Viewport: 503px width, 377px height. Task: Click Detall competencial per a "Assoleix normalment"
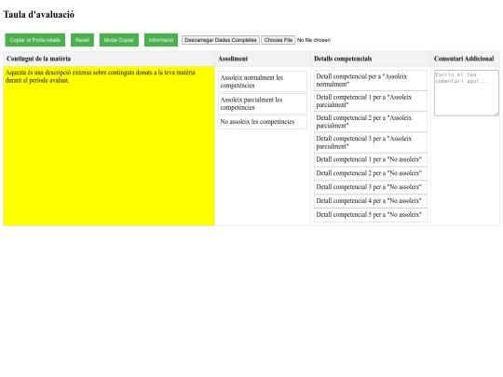(371, 80)
